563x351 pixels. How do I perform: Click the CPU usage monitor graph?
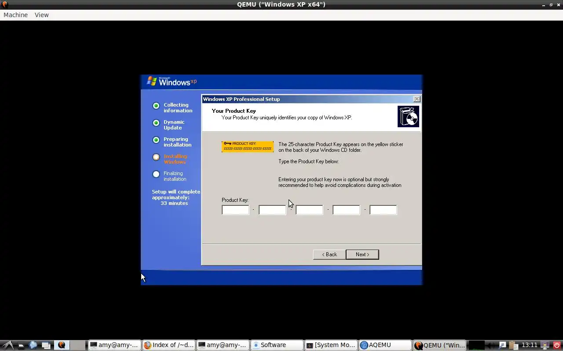coord(477,345)
